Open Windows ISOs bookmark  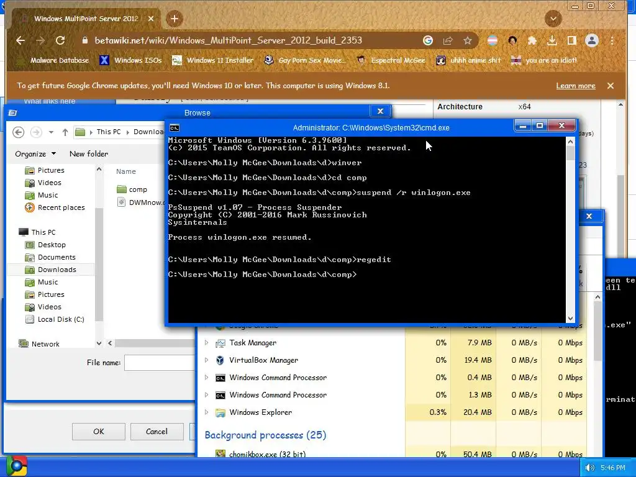130,60
